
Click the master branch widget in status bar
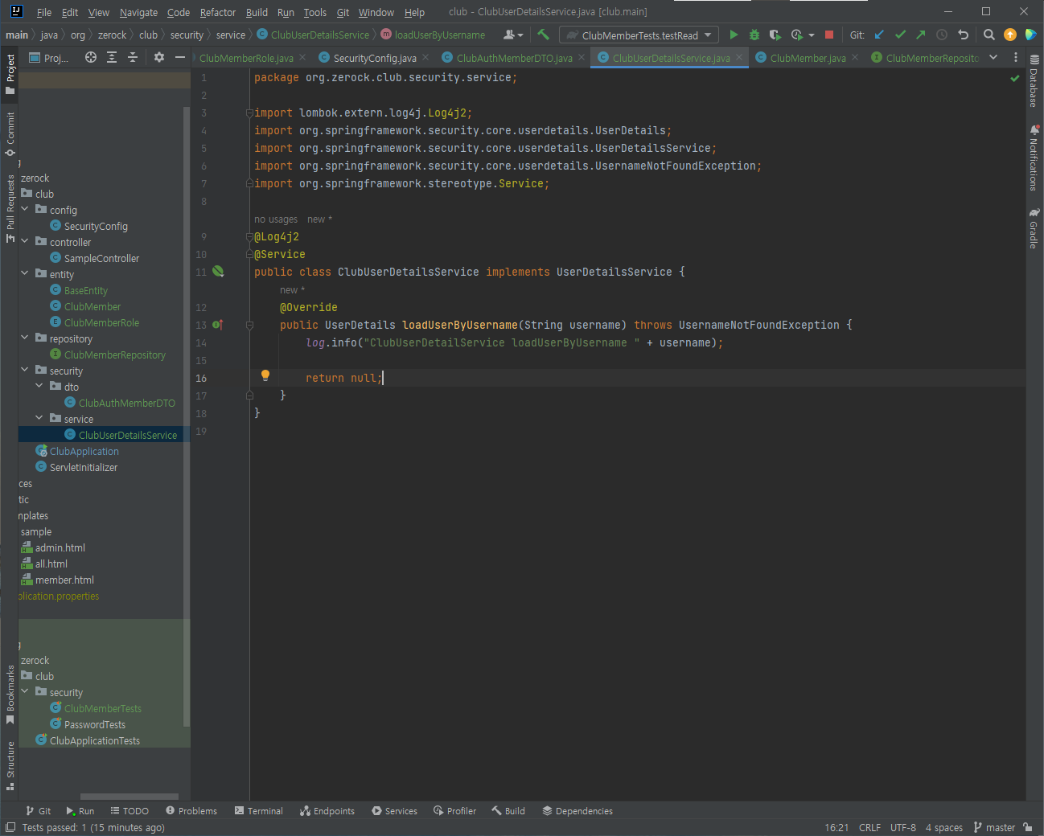pos(994,827)
